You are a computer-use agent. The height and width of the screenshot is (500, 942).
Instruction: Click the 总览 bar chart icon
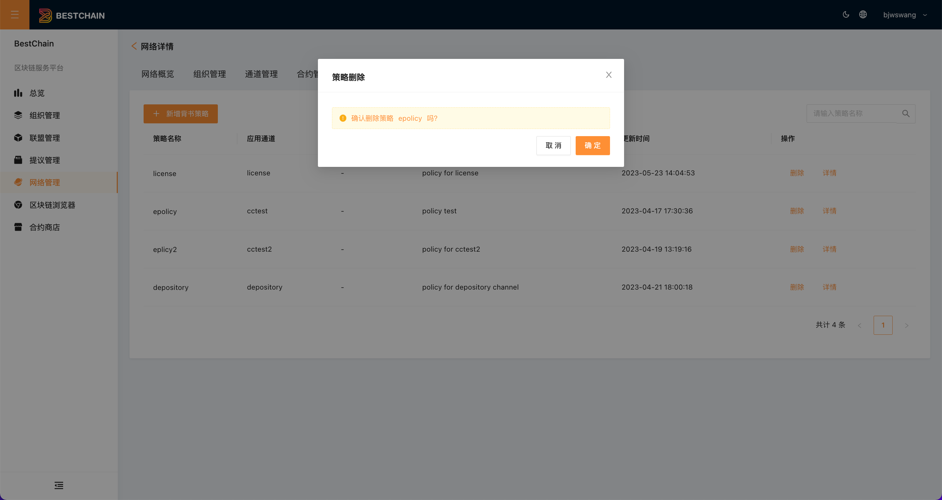click(18, 93)
